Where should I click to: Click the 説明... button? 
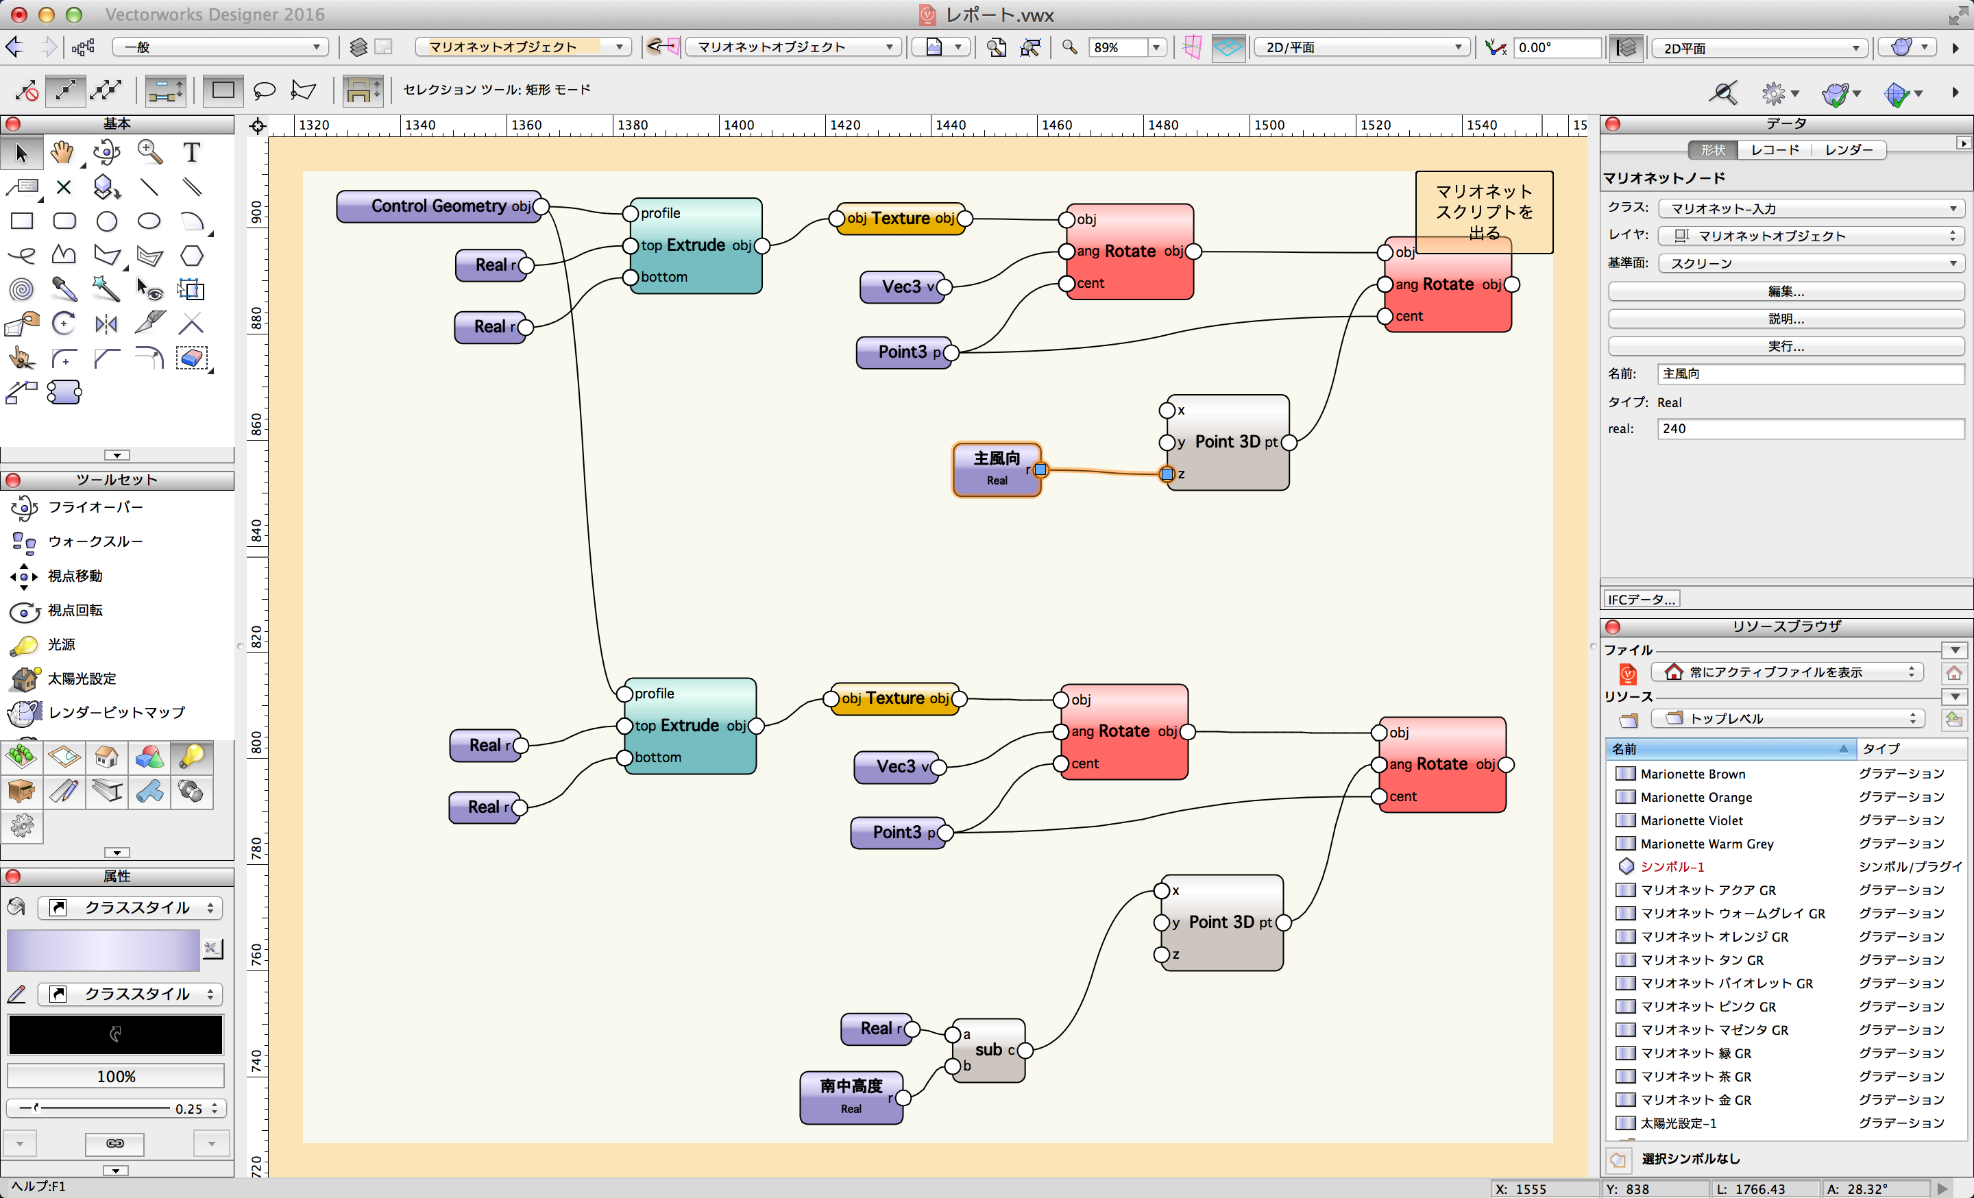(1786, 319)
